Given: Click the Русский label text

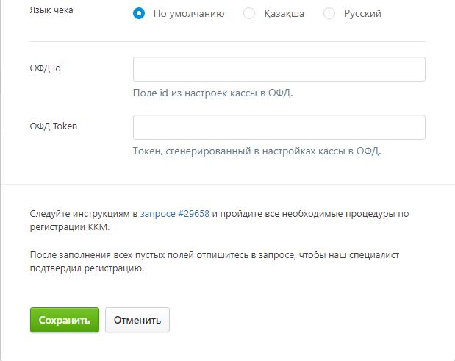Looking at the screenshot, I should coord(362,14).
